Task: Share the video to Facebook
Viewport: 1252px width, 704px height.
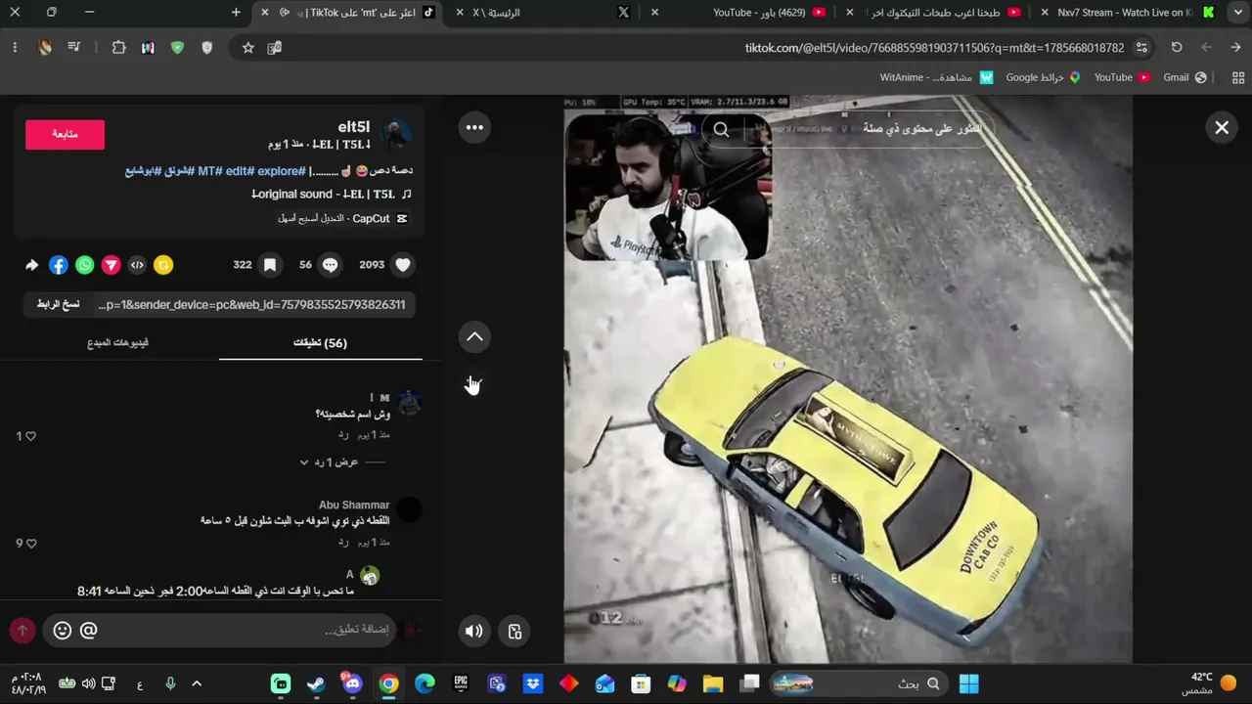Action: tap(59, 265)
